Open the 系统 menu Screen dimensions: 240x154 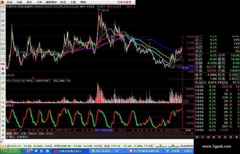[x=9, y=2]
